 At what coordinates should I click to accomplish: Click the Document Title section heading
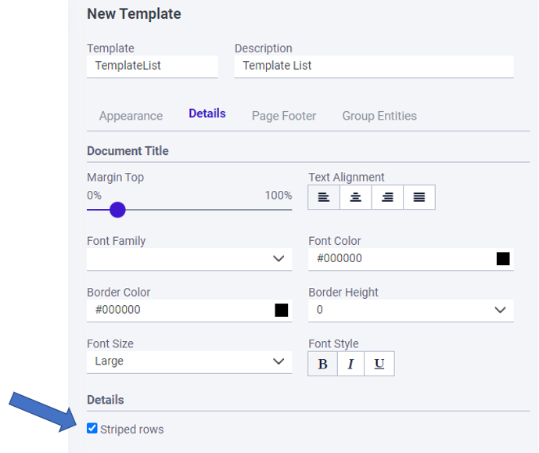(x=128, y=151)
